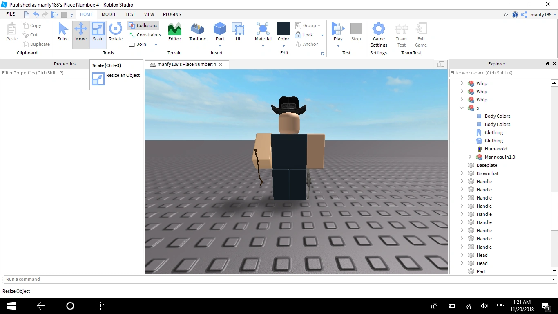This screenshot has width=558, height=314.
Task: Collapse the "s" model in Explorer
Action: [462, 108]
